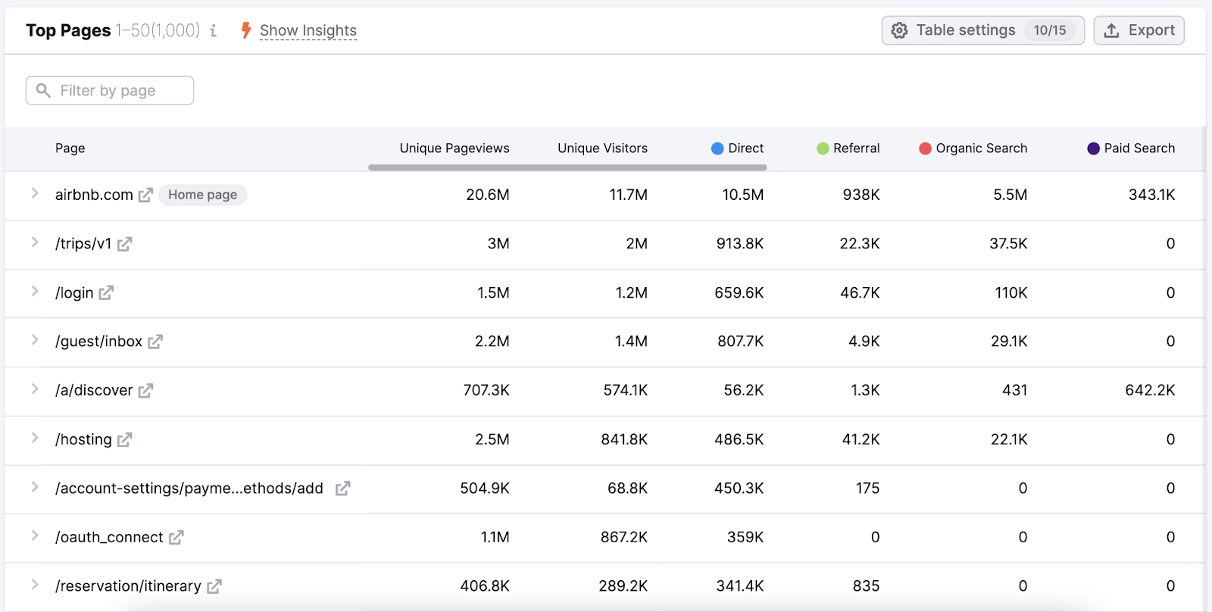Click the airbnb.com page name

pos(94,195)
